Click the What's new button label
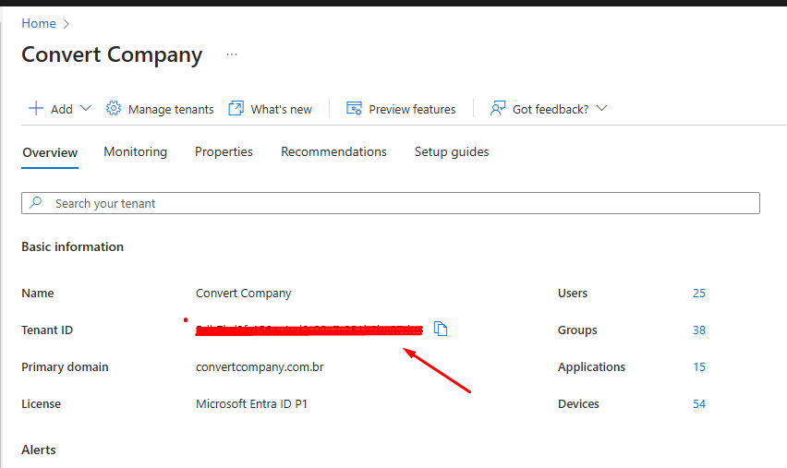The image size is (787, 468). tap(281, 109)
